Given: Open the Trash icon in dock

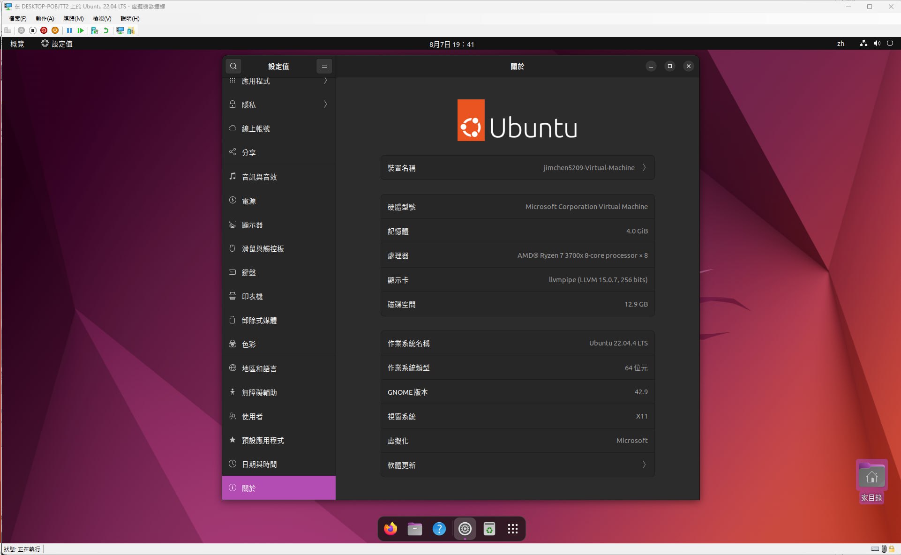Looking at the screenshot, I should pyautogui.click(x=489, y=529).
